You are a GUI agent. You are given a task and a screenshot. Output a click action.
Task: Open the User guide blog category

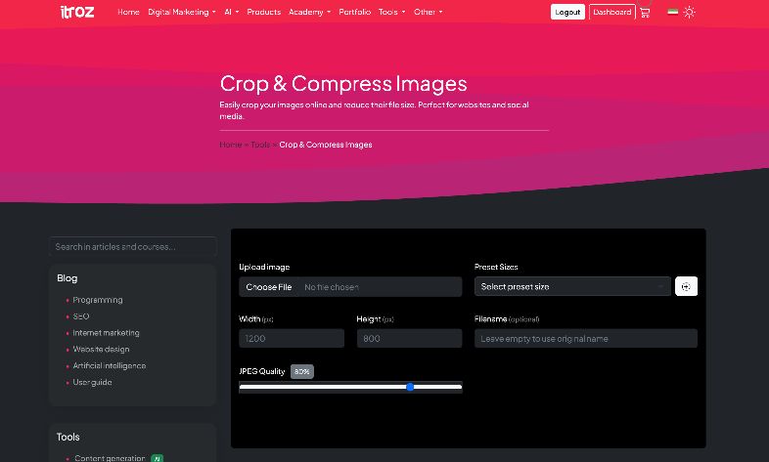coord(92,383)
